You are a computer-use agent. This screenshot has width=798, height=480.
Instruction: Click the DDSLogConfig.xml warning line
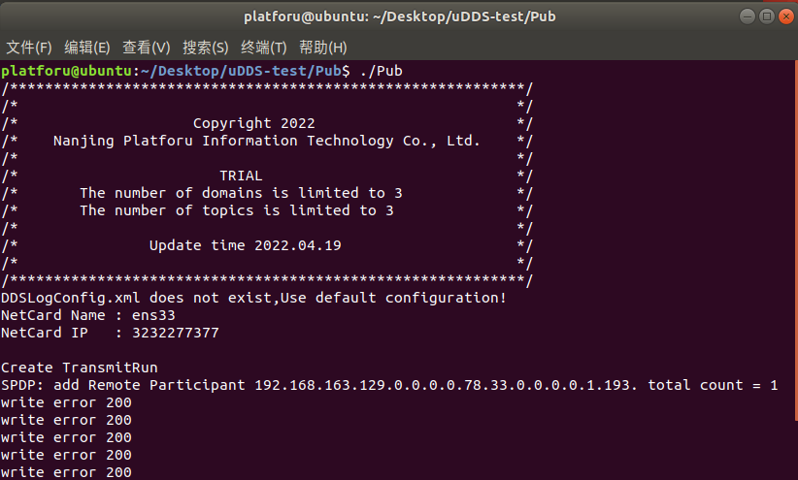tap(253, 298)
